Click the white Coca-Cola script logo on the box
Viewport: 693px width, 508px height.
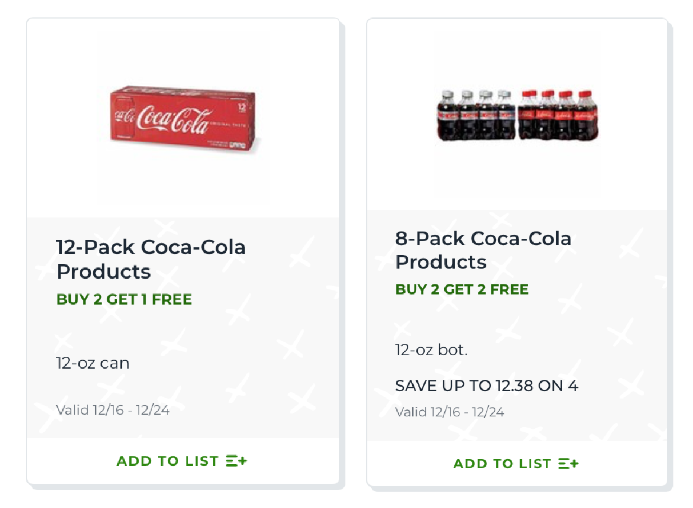coord(173,120)
